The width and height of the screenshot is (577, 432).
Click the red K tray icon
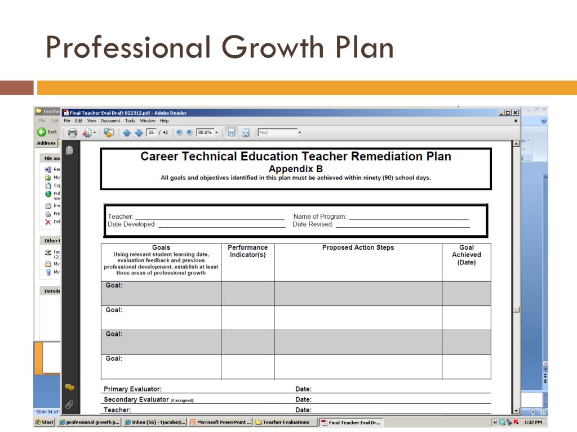516,422
